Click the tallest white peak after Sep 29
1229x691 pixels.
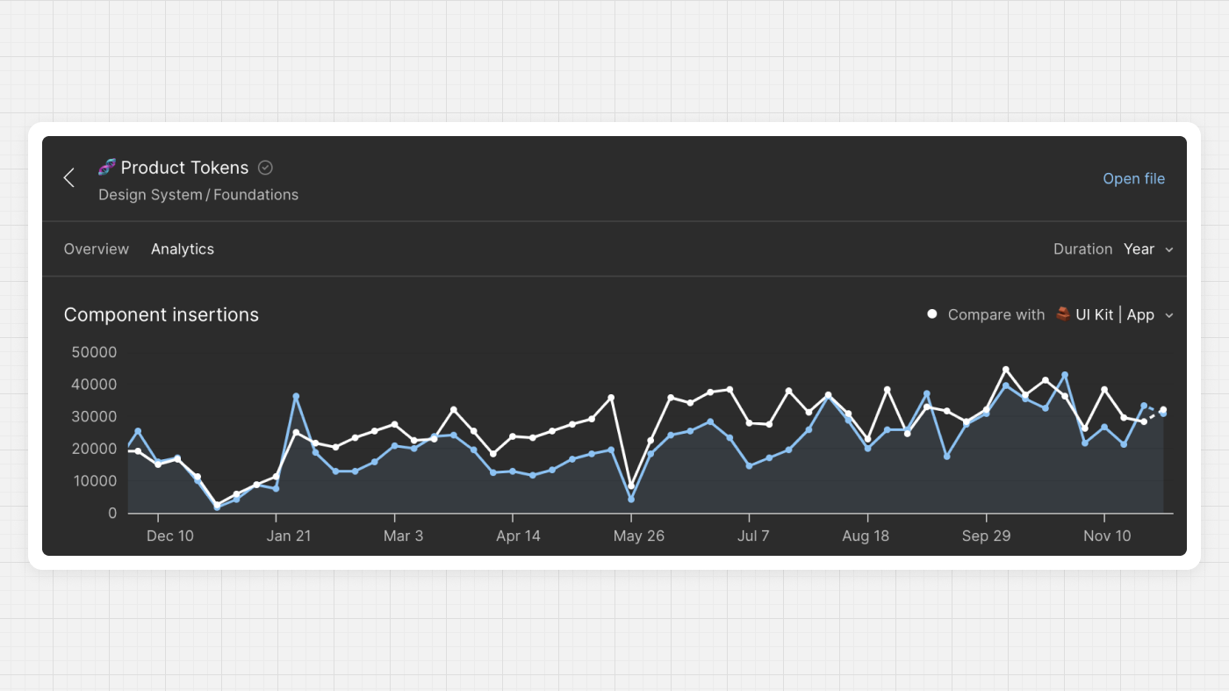point(1006,369)
